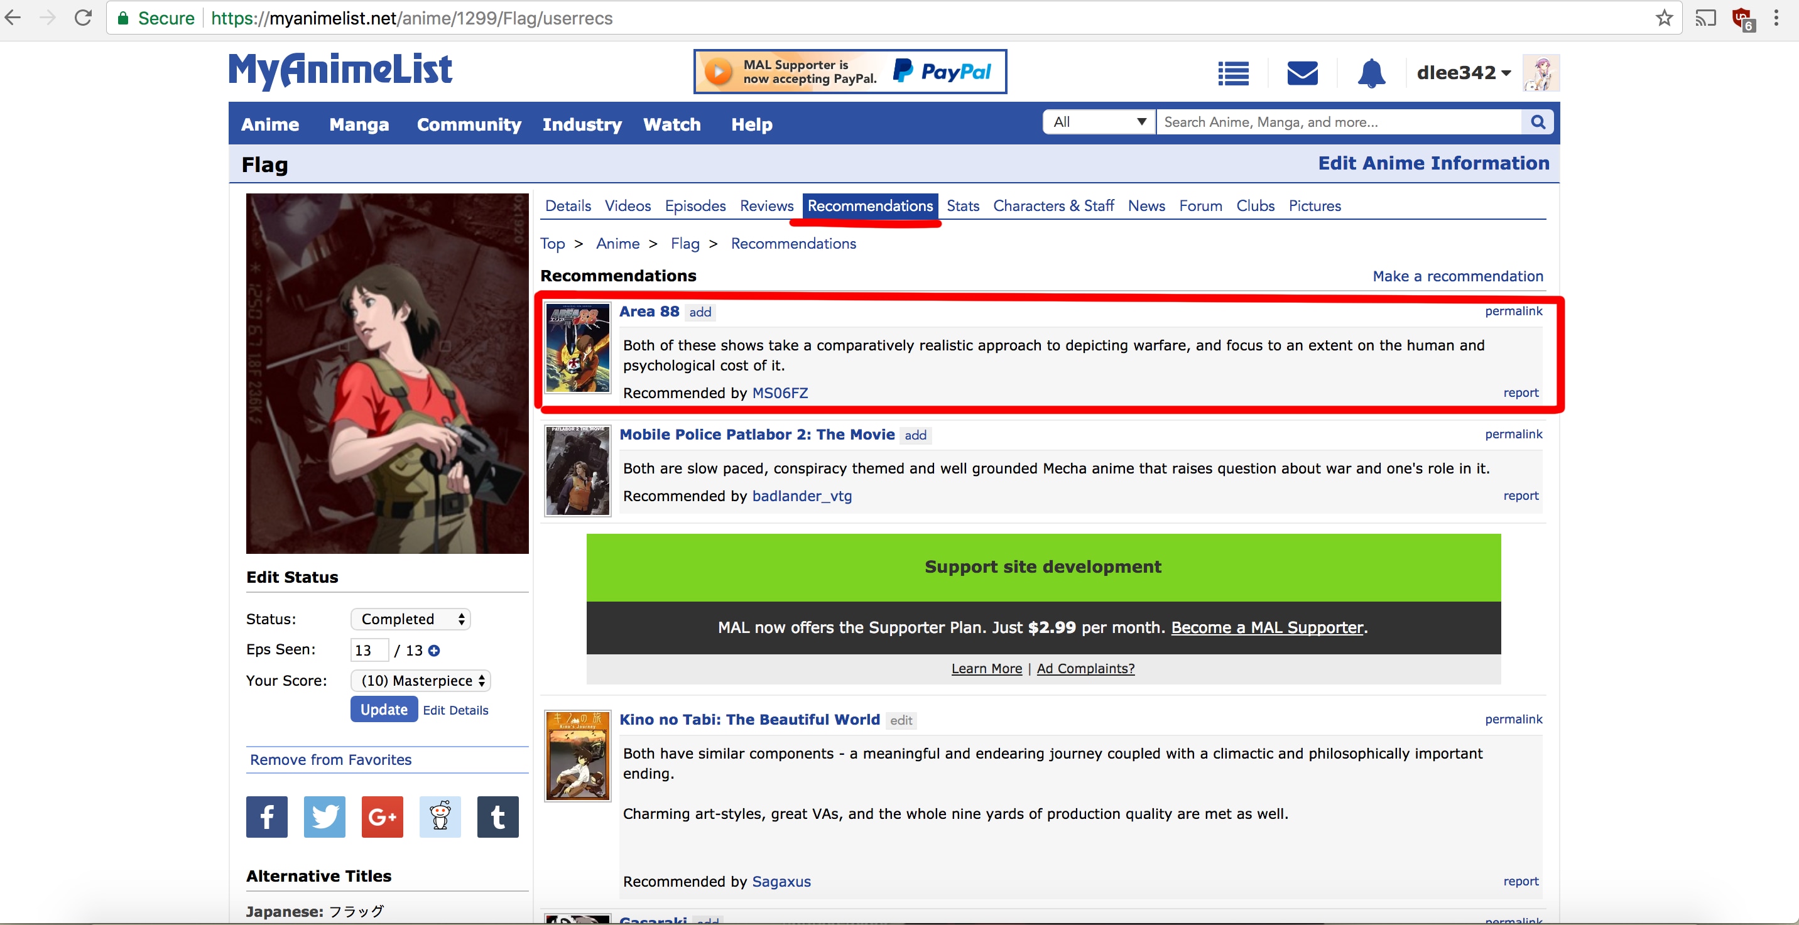1799x925 pixels.
Task: Open recommender MS06FZ's profile
Action: pos(780,393)
